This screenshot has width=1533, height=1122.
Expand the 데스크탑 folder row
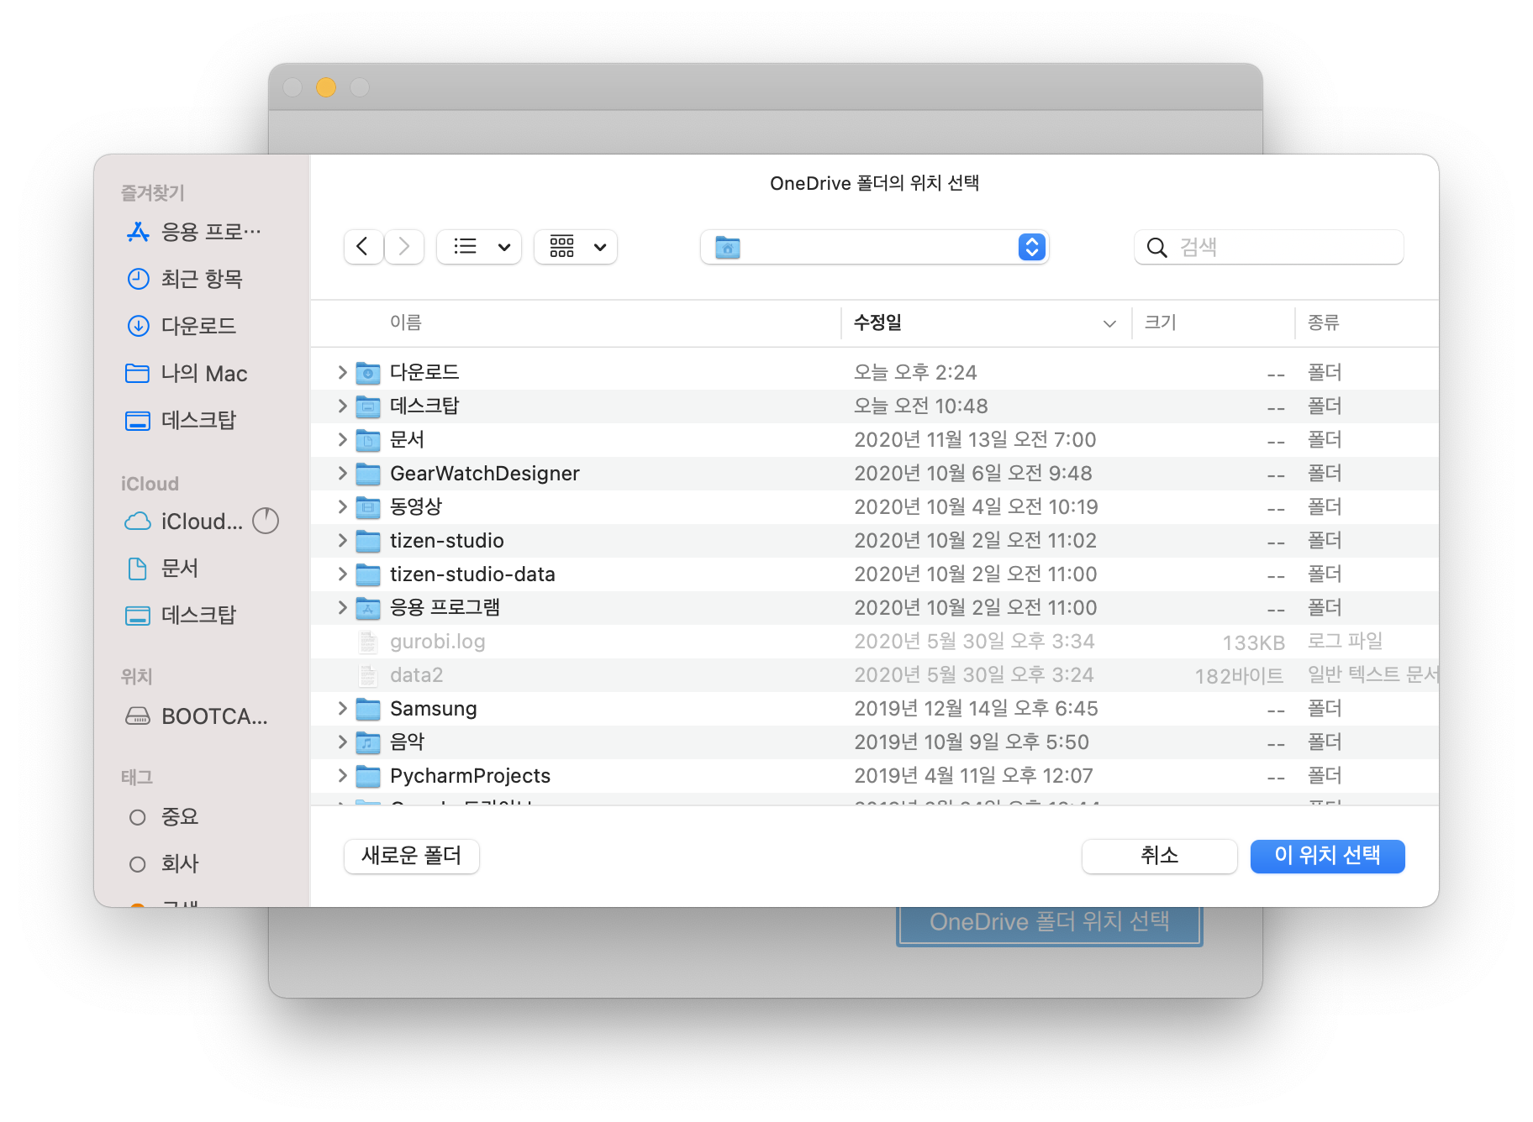342,406
